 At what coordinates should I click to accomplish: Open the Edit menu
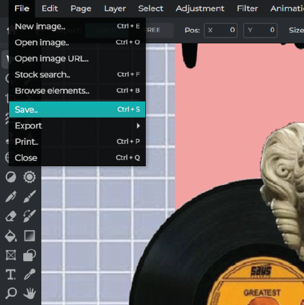click(x=50, y=9)
